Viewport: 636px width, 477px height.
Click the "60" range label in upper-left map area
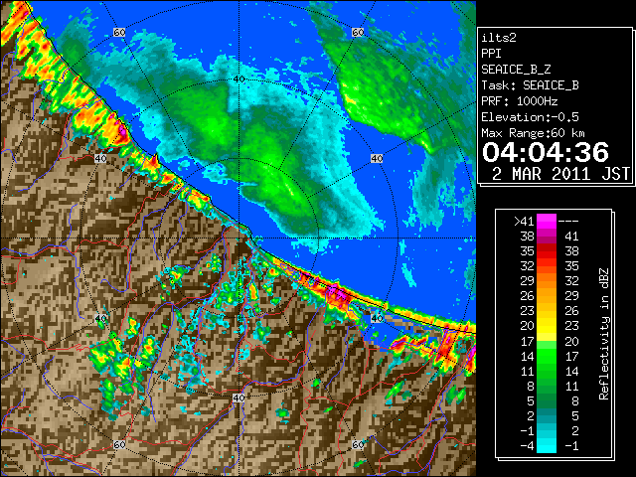point(119,32)
